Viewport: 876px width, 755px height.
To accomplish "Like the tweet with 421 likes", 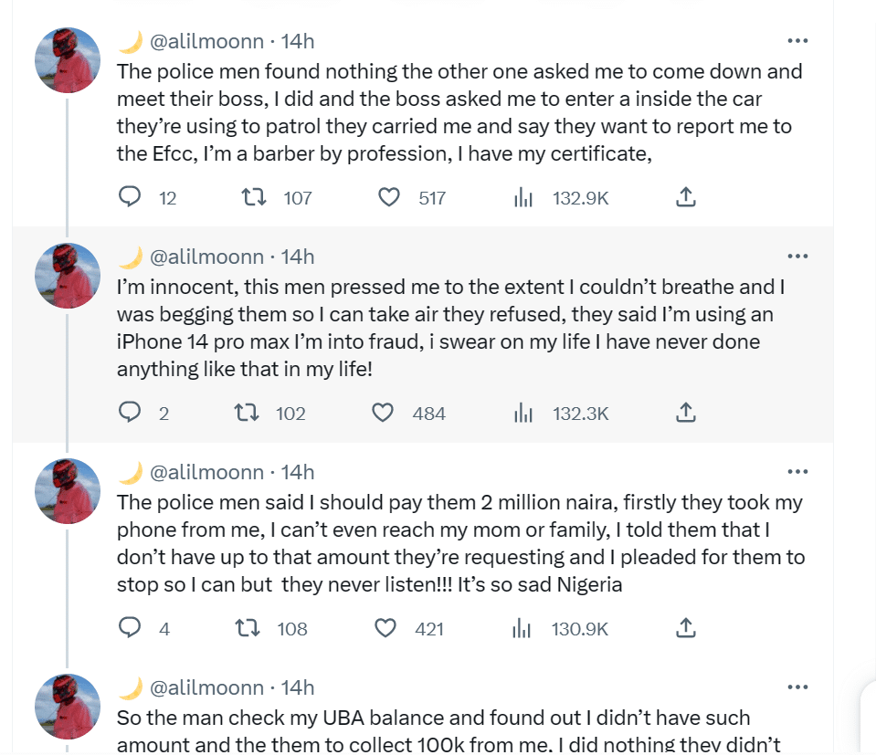I will pos(385,628).
